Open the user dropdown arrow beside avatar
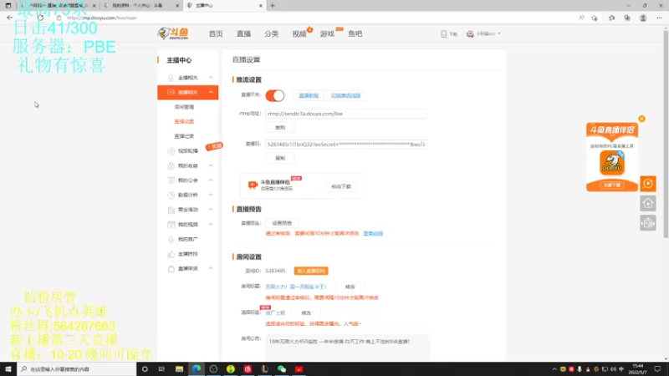 pos(499,33)
